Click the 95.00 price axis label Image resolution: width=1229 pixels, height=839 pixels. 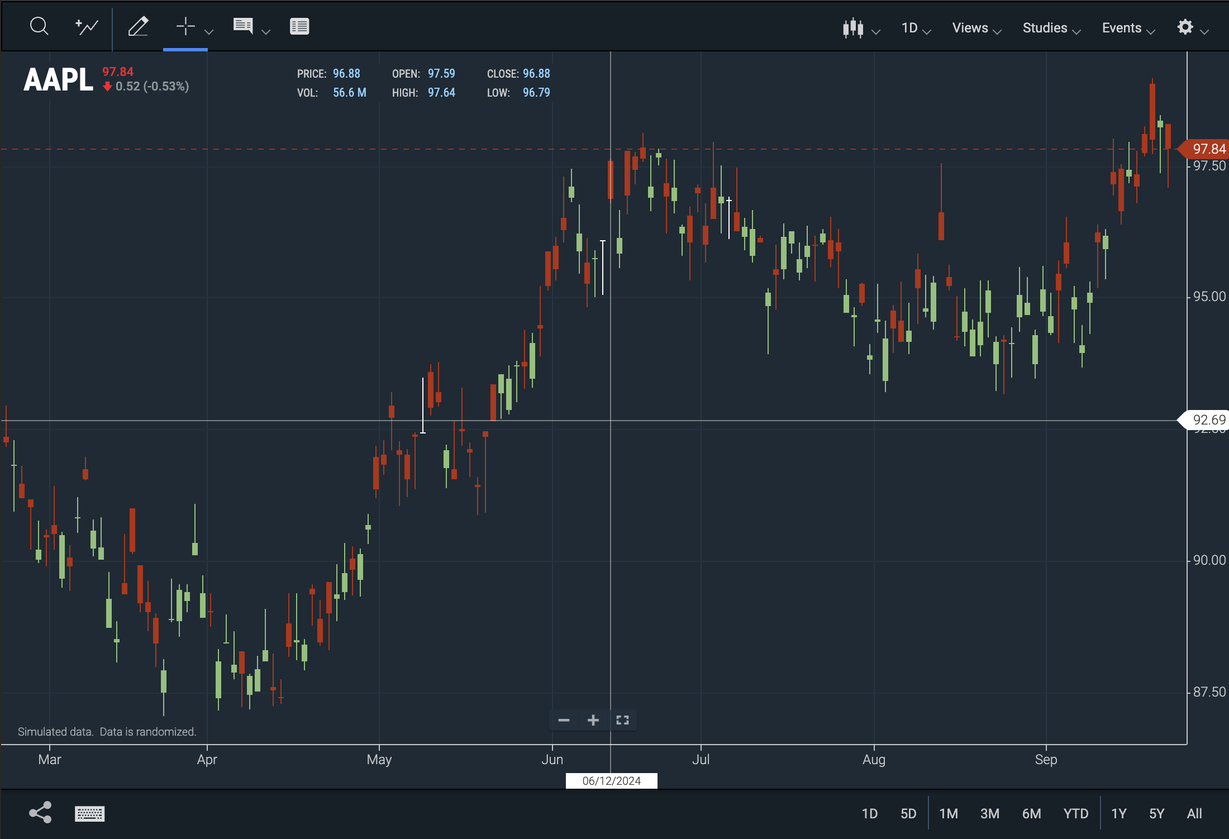pos(1209,297)
